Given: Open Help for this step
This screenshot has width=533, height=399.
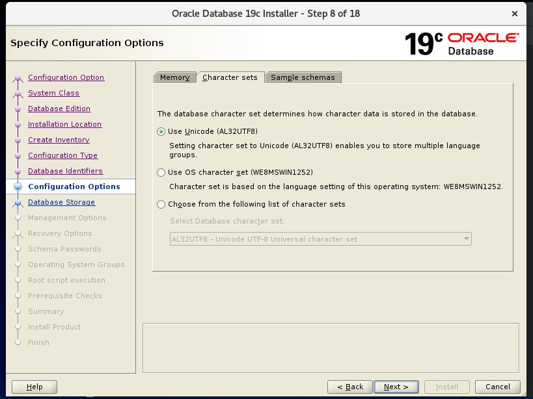Looking at the screenshot, I should [34, 387].
